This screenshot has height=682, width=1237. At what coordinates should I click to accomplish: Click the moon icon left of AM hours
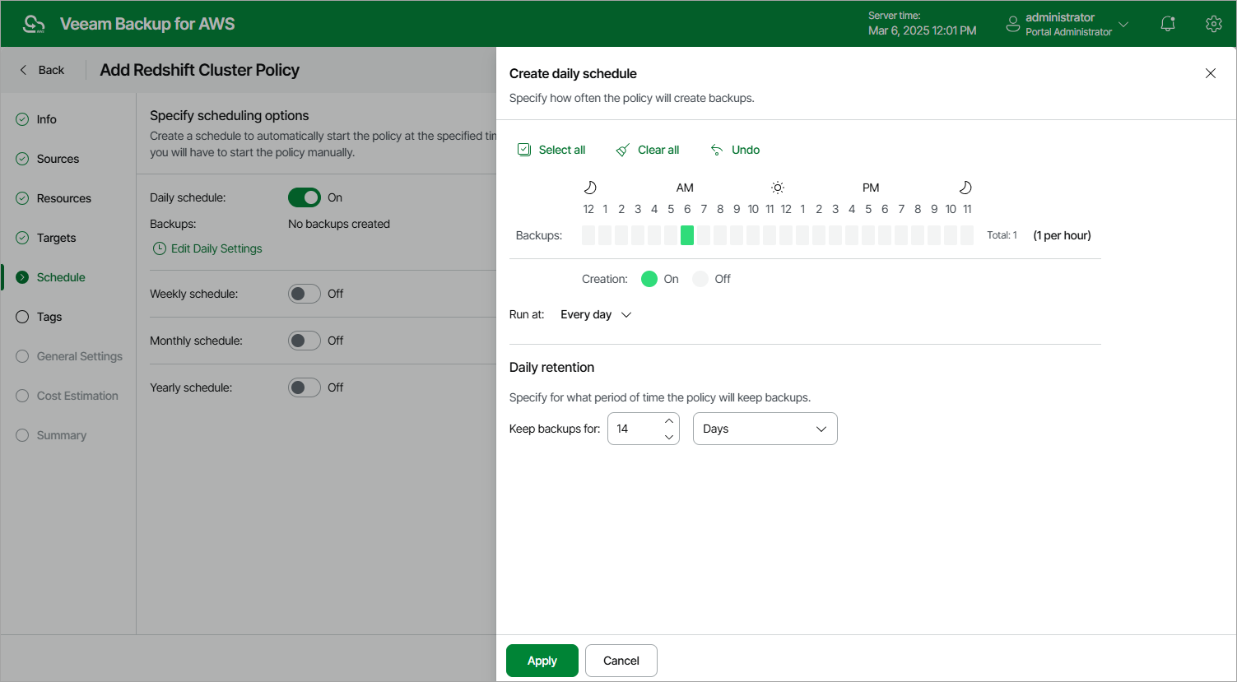[x=589, y=187]
